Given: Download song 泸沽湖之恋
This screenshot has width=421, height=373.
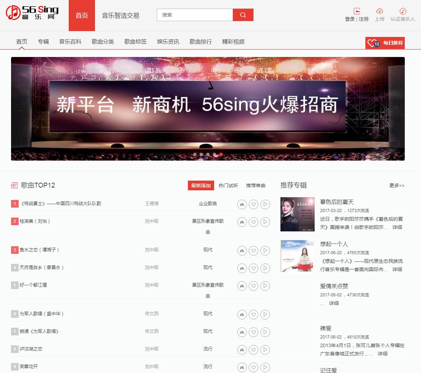Looking at the screenshot, I should (x=242, y=350).
